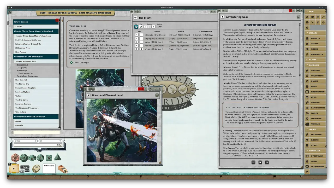Open Modules in the Library sidebar
Screen dimensions: 334x188
315,38
